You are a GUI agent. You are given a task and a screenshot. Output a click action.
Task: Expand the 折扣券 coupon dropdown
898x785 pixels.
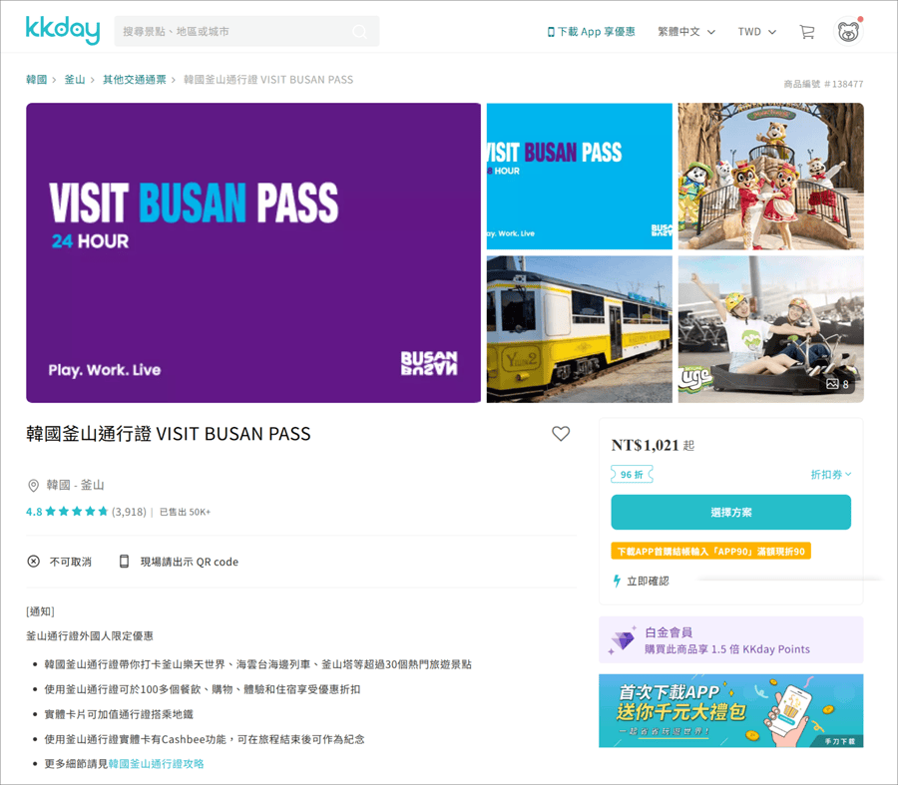[831, 474]
